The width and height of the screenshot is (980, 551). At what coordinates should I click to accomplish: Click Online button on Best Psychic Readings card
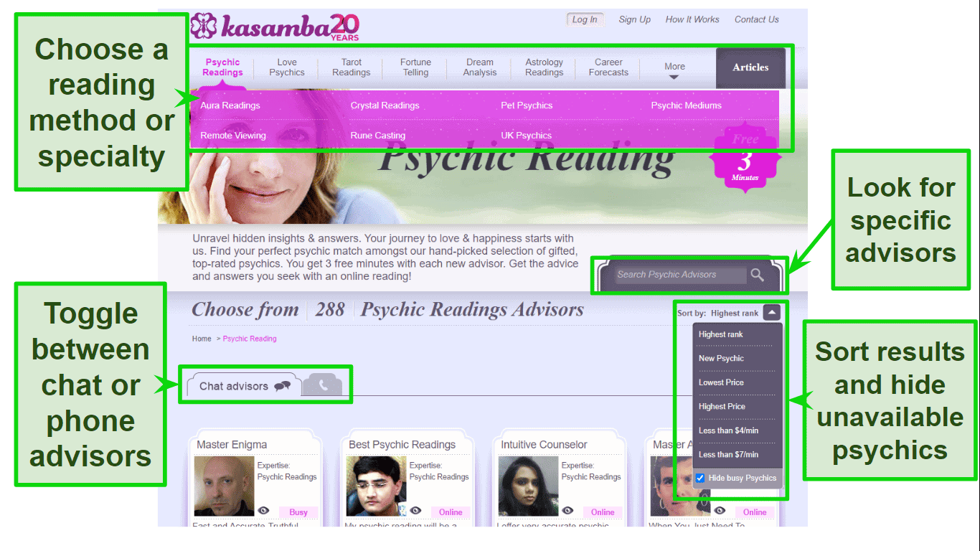pyautogui.click(x=451, y=512)
